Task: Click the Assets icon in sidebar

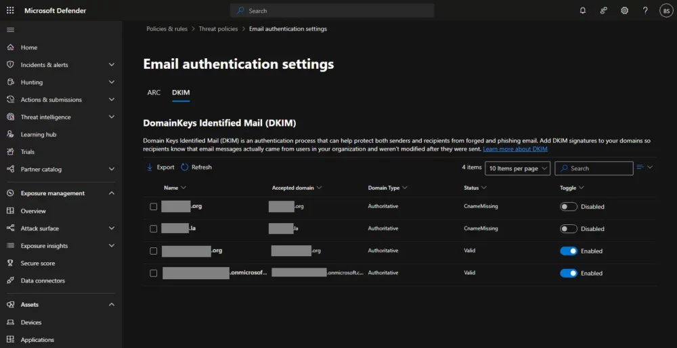Action: click(x=10, y=305)
